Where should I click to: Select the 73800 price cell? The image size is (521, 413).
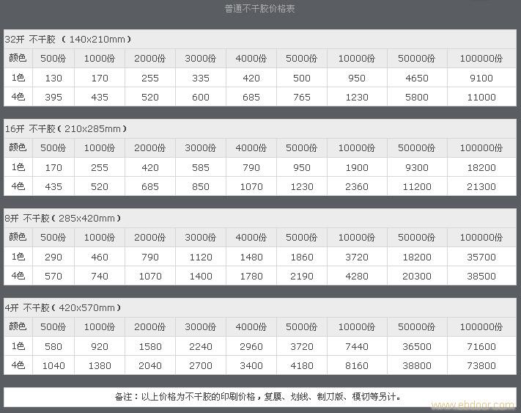click(481, 365)
